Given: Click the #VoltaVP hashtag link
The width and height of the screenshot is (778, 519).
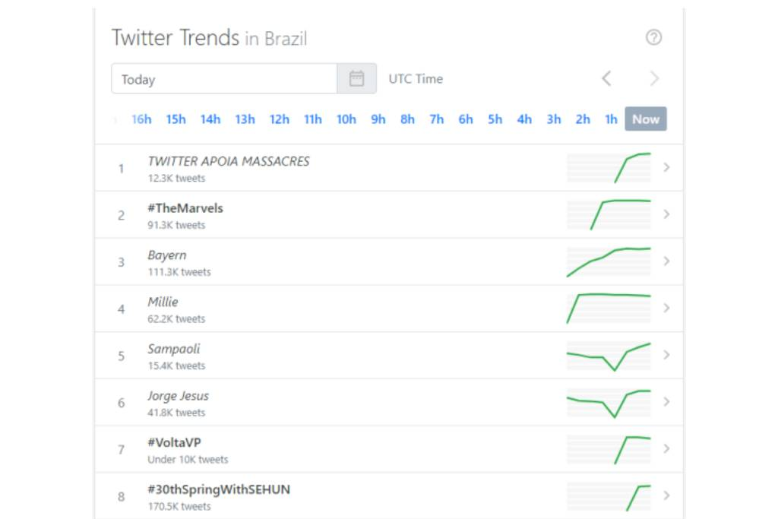Looking at the screenshot, I should [x=174, y=443].
